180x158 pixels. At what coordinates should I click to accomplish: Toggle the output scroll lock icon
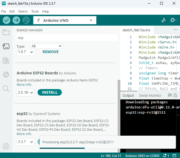175,95
